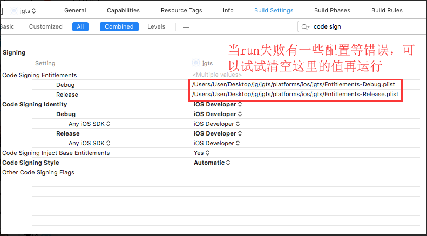Screen dimensions: 427x236
Task: Open the Build Phases tab
Action: tap(332, 10)
